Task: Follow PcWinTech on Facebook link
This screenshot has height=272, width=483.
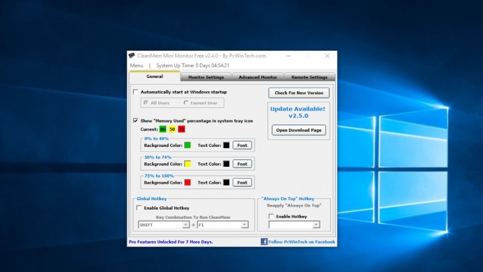Action: click(302, 242)
